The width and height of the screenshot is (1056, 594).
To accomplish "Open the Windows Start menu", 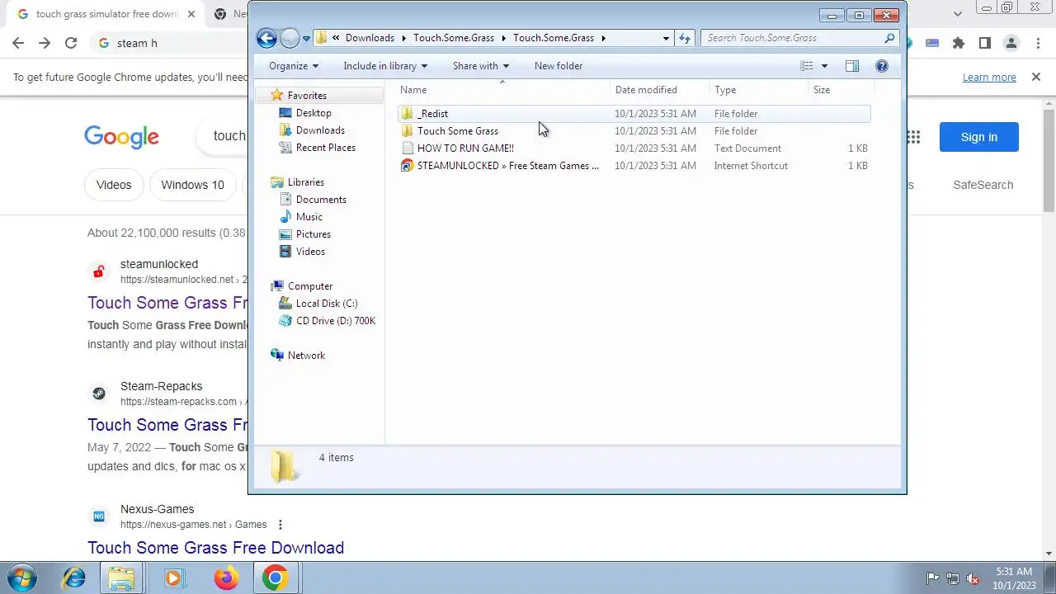I will [22, 577].
